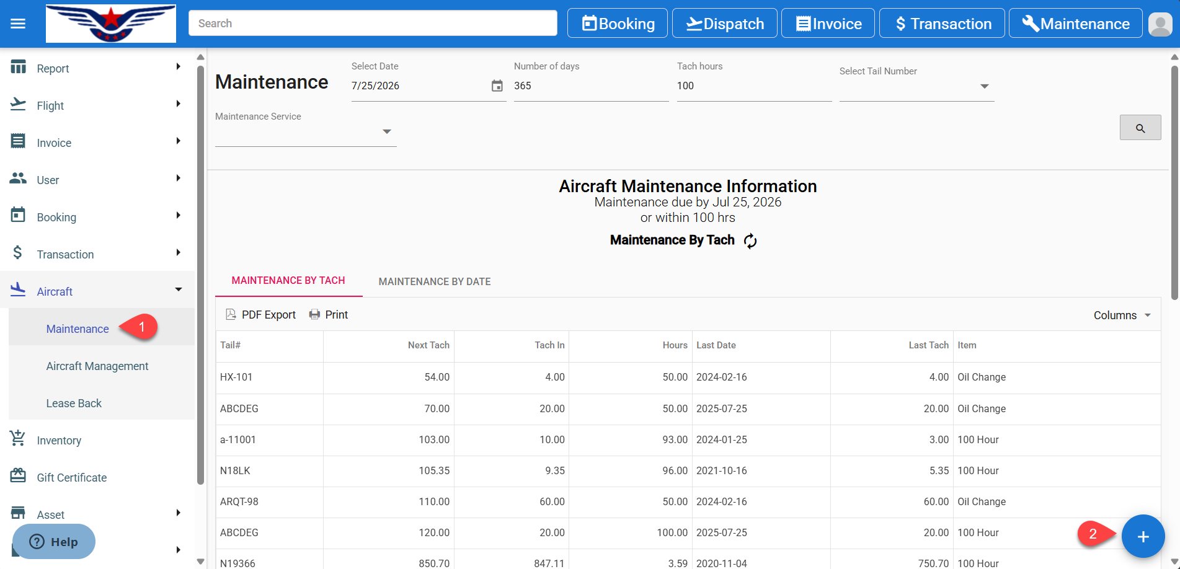Expand the Columns dropdown
The height and width of the screenshot is (569, 1180).
(x=1122, y=315)
